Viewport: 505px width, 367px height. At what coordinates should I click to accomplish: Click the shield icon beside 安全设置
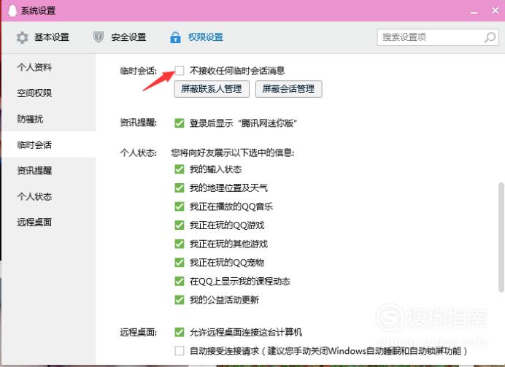[x=99, y=37]
